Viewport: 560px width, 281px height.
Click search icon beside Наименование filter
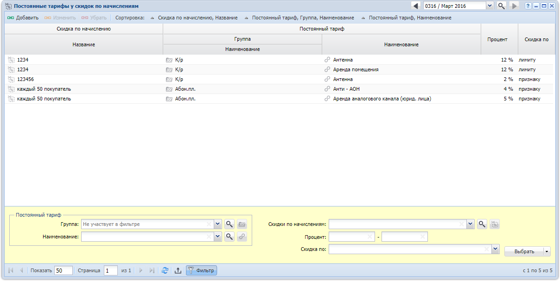coord(229,237)
